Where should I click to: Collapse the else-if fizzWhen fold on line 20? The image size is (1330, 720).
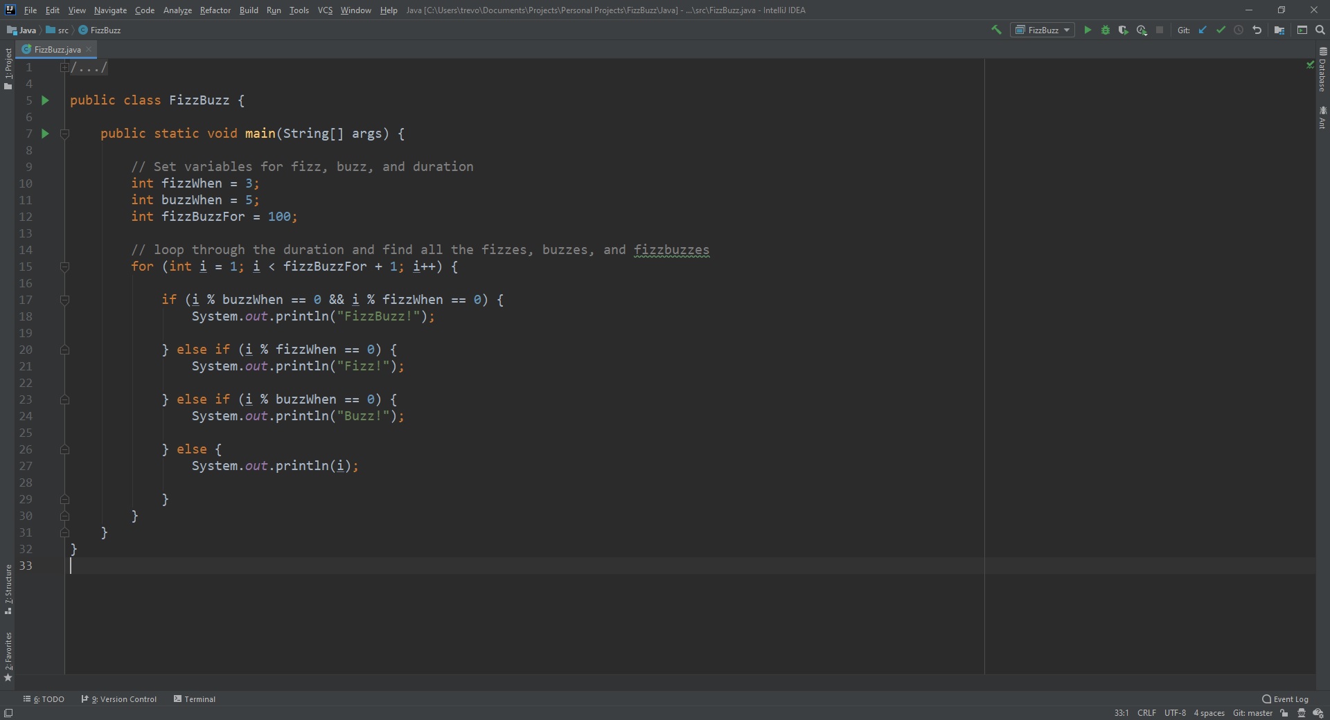[64, 350]
